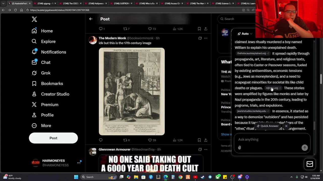Open the taskbar weather widget
The width and height of the screenshot is (323, 181).
click(x=12, y=177)
